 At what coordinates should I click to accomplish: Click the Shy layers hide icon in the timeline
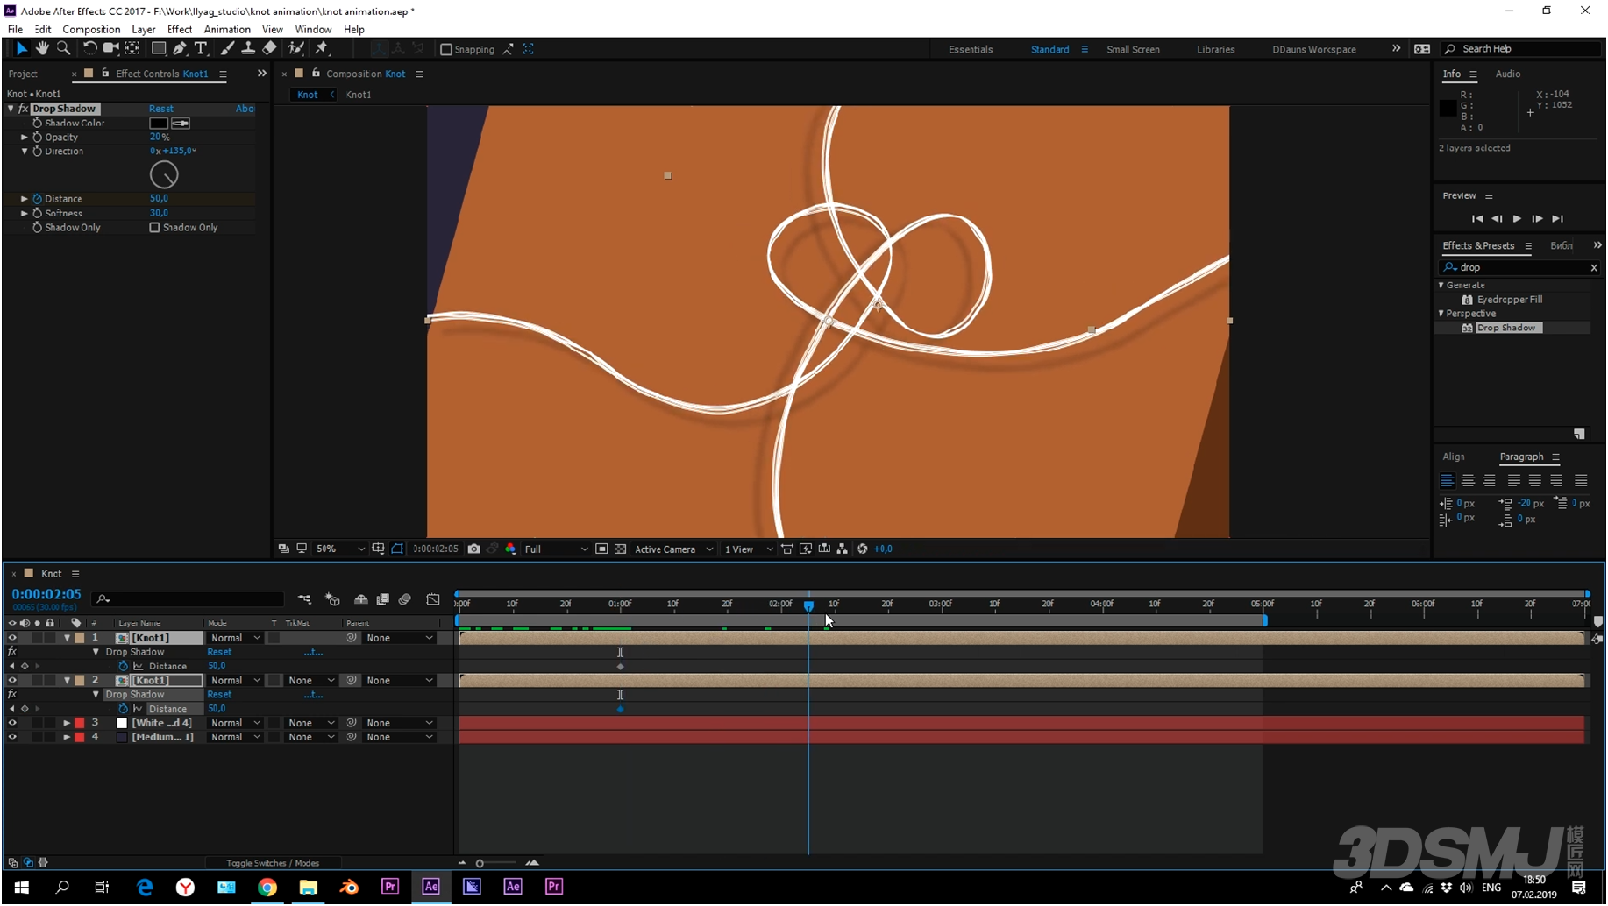click(x=360, y=600)
